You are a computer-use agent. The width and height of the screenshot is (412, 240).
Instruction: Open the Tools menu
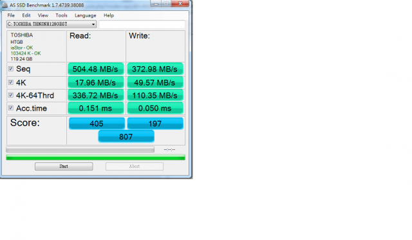[61, 15]
